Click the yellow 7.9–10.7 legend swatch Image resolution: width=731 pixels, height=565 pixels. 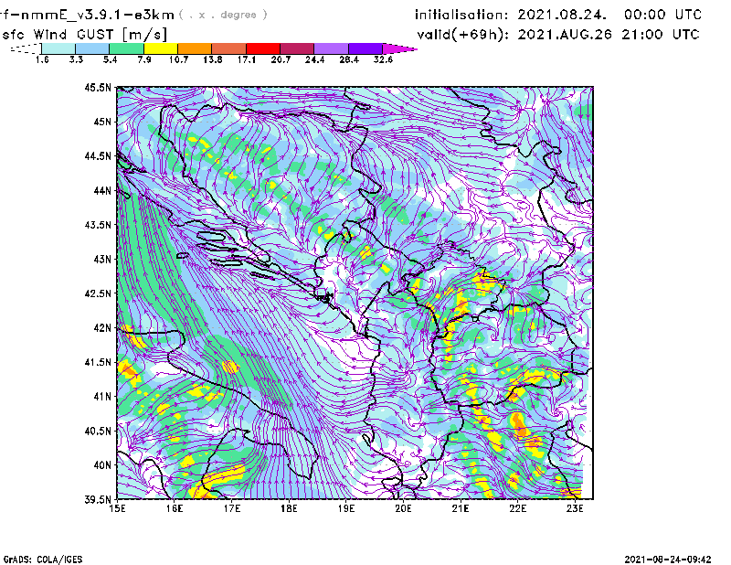(x=161, y=48)
